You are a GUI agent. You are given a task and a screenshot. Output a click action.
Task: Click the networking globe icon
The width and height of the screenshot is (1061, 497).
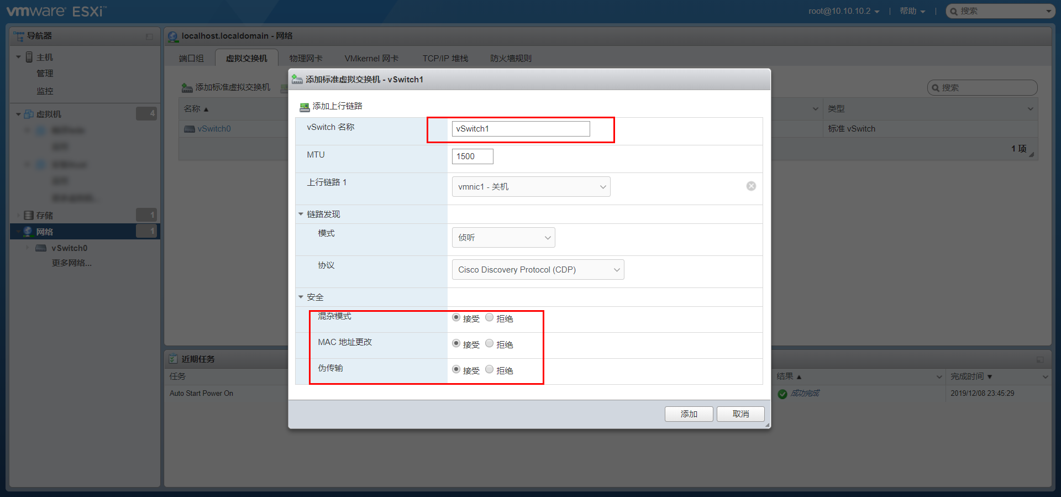point(28,231)
